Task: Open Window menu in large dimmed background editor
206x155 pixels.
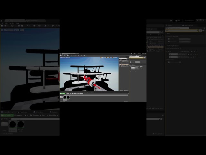Action: [x=12, y=23]
